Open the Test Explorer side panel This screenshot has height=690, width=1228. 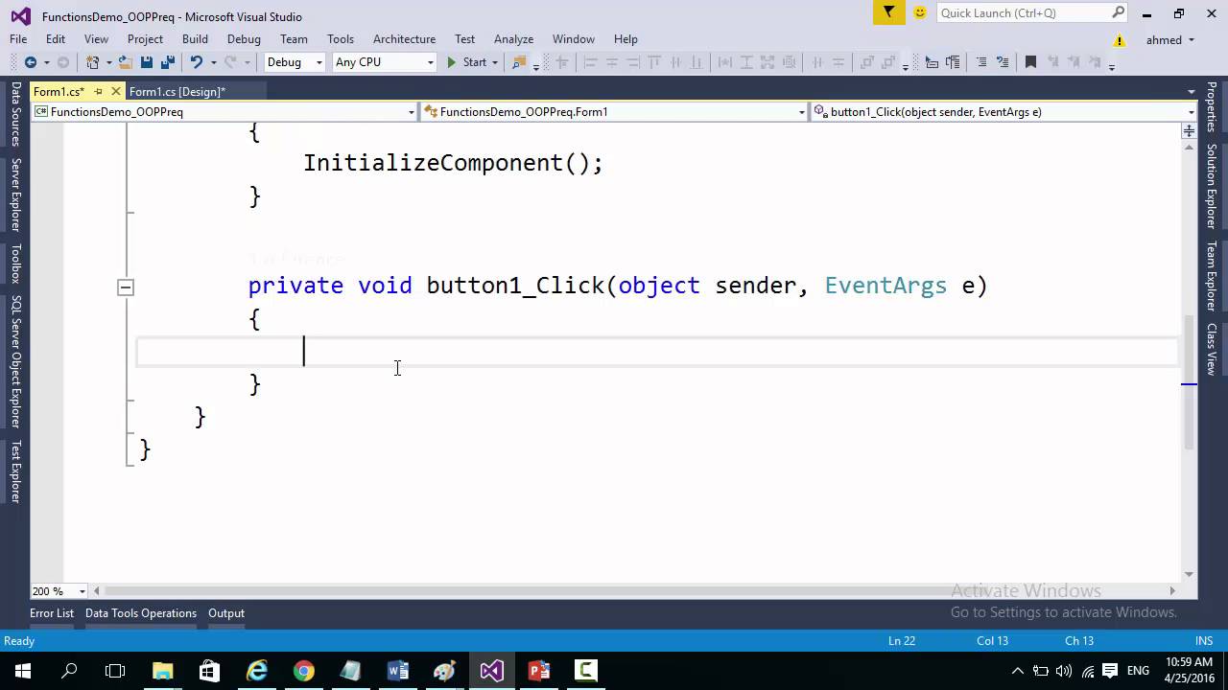pos(15,471)
